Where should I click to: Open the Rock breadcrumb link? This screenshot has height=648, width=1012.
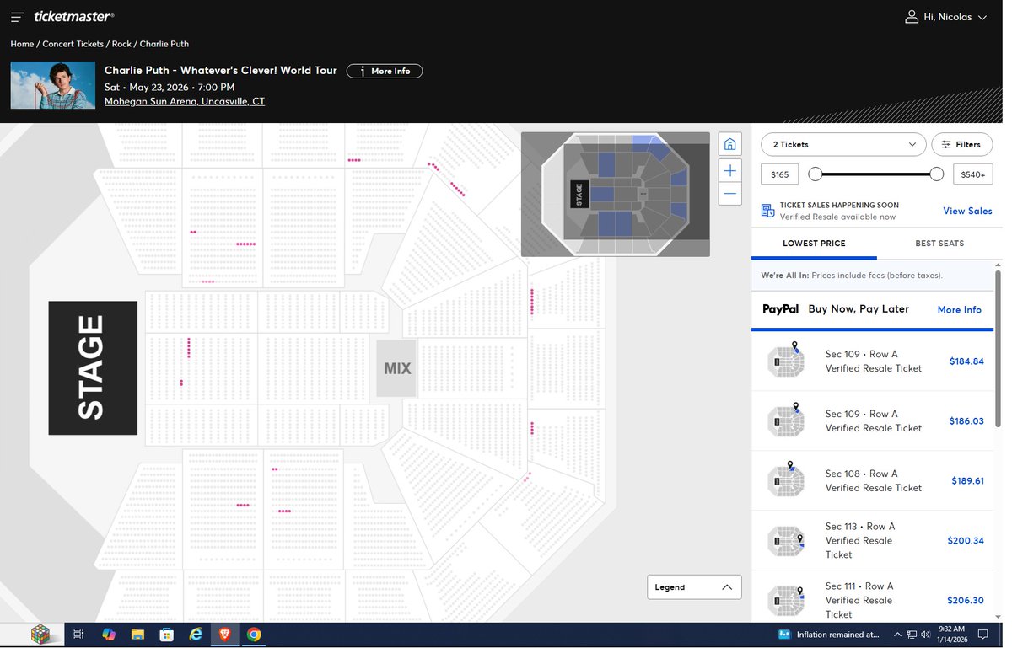pyautogui.click(x=121, y=44)
